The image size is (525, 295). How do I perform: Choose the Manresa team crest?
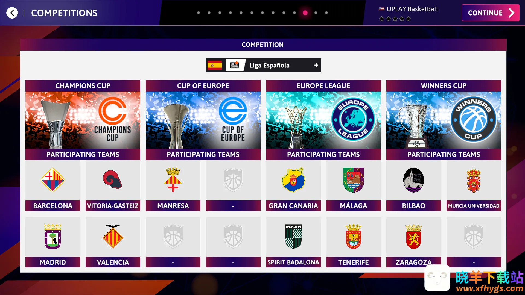173,180
